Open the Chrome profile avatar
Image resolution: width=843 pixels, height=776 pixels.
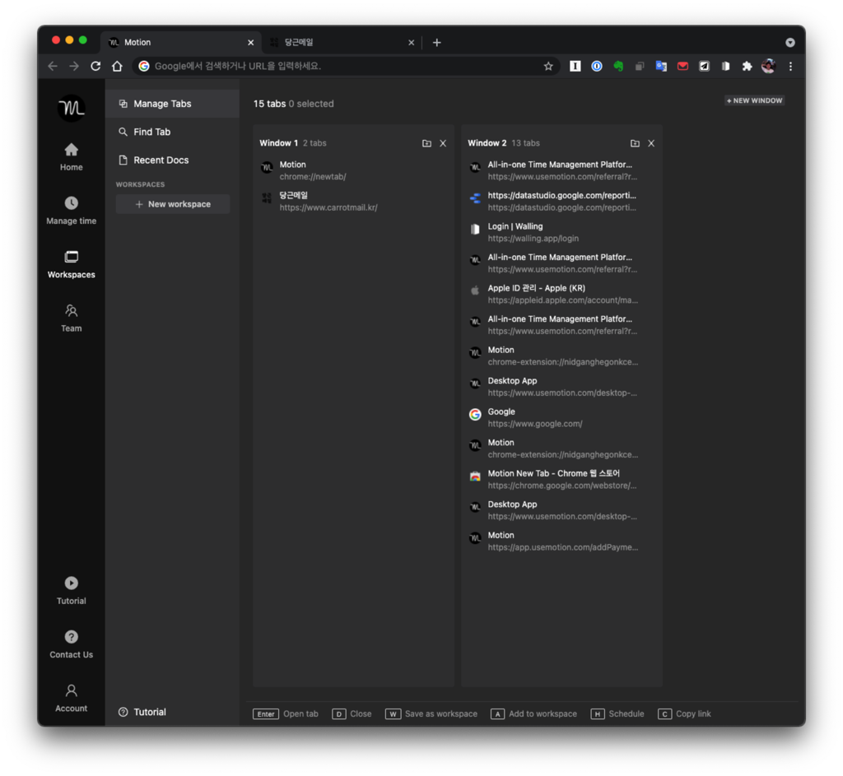[768, 66]
